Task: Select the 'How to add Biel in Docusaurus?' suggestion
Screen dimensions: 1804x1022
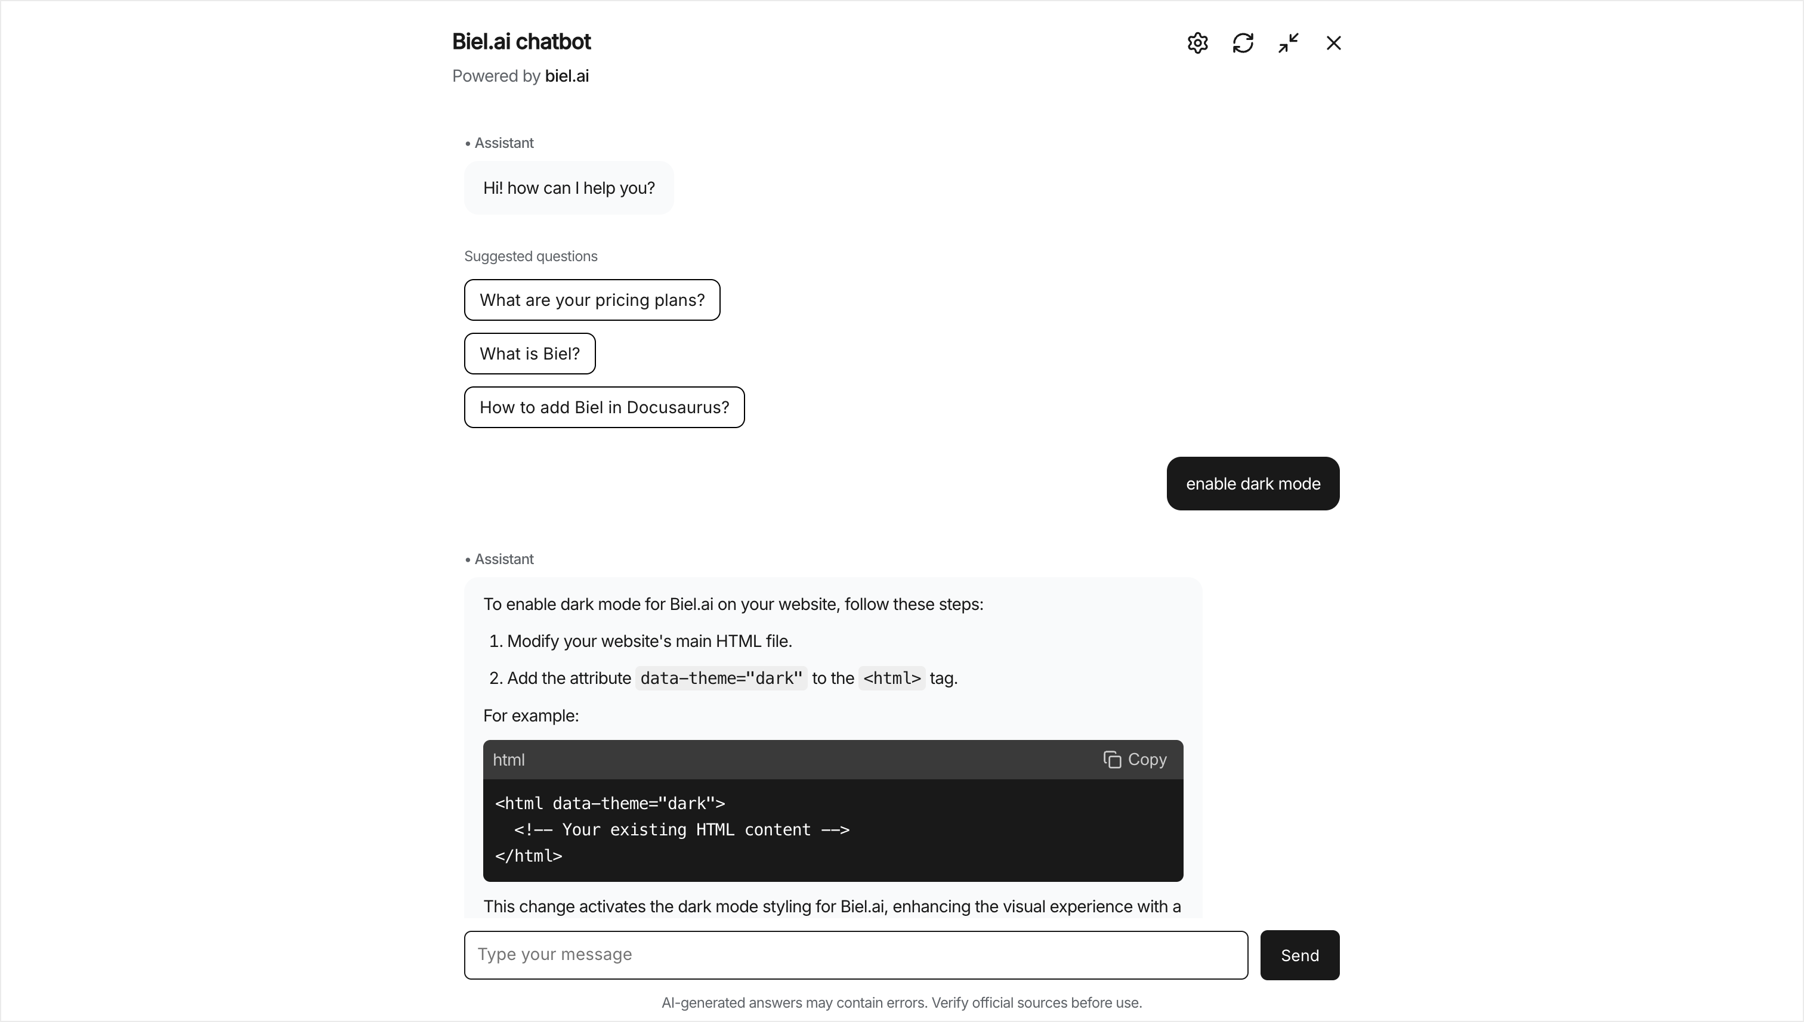Action: [x=603, y=407]
